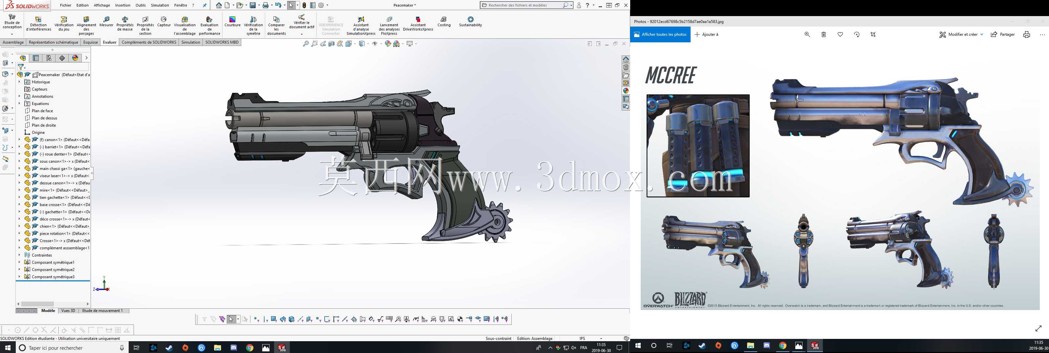
Task: Click the fullscreen expand arrow in Photos
Action: pos(1038,328)
